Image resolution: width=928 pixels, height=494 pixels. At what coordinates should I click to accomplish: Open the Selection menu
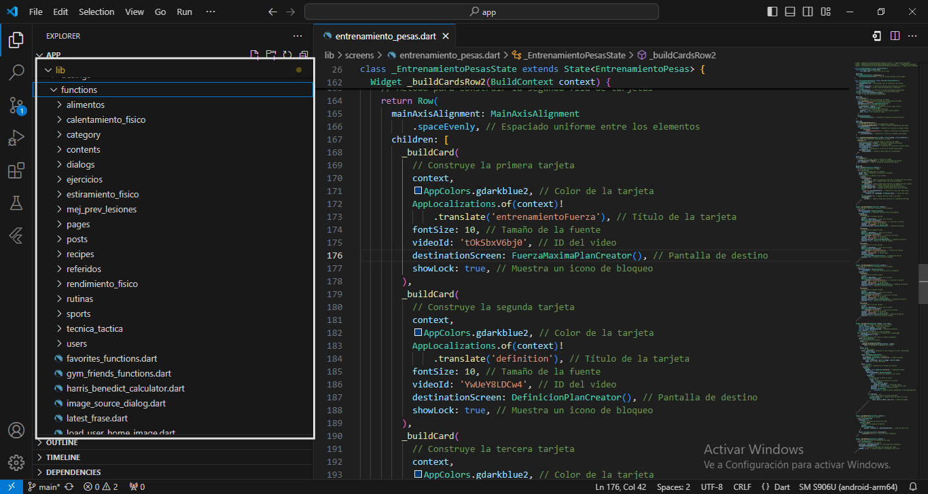click(x=96, y=12)
